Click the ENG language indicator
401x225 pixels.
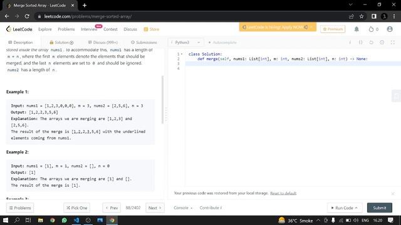pos(365,220)
